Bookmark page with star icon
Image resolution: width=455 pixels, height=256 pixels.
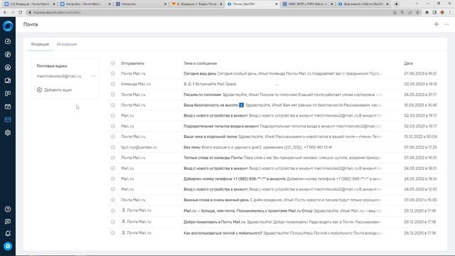417,13
